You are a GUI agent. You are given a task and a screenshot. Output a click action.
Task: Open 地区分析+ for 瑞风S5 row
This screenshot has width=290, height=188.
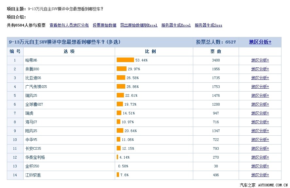260,95
